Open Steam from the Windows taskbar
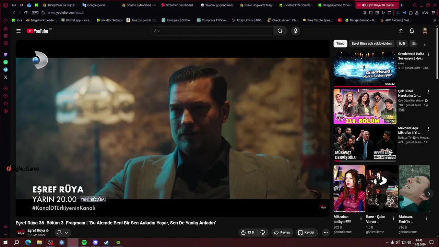The width and height of the screenshot is (439, 247). click(x=107, y=243)
